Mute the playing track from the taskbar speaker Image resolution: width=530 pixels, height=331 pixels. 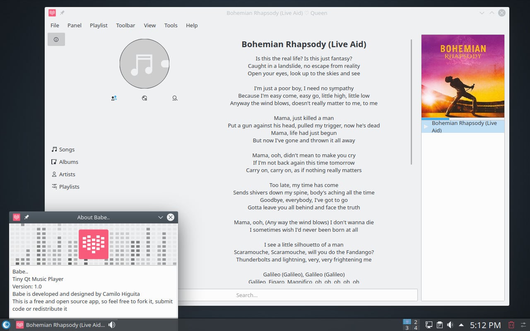coord(111,325)
